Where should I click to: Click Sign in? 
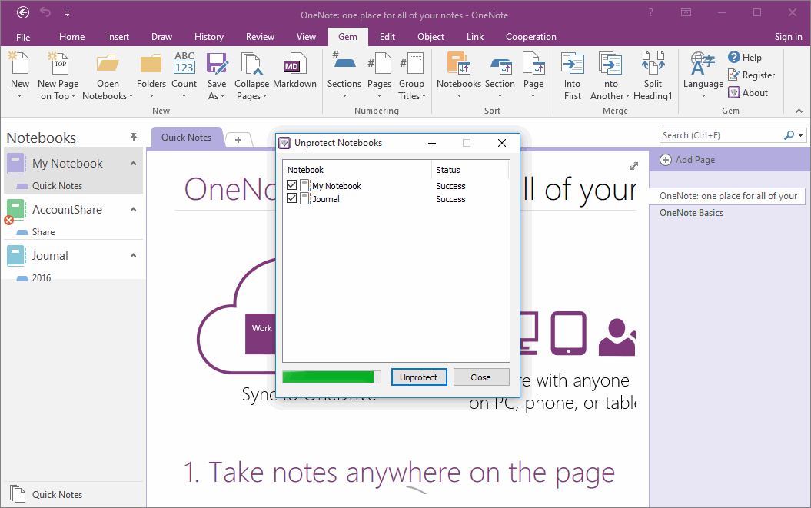tap(788, 37)
